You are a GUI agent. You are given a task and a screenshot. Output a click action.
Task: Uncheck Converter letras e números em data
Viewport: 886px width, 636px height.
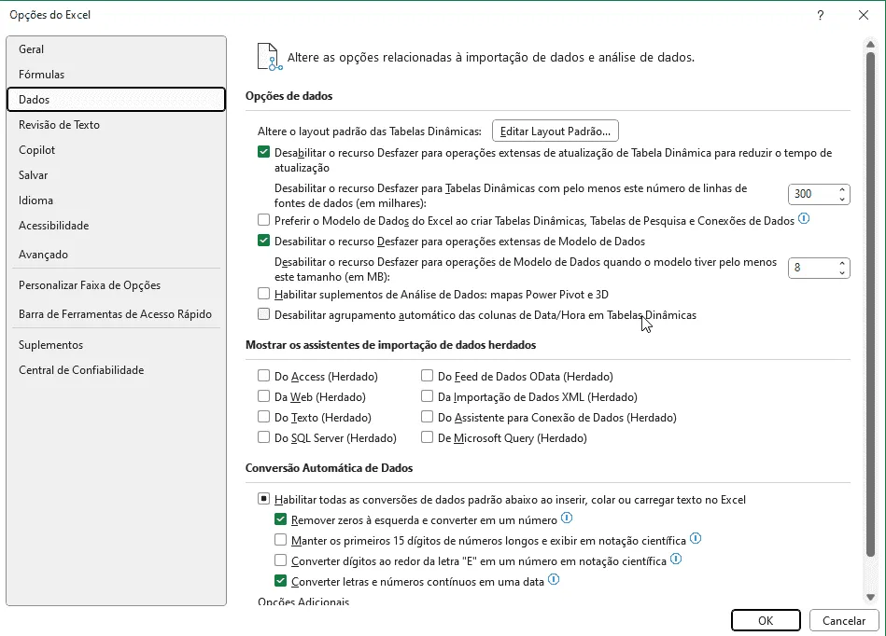click(x=280, y=581)
